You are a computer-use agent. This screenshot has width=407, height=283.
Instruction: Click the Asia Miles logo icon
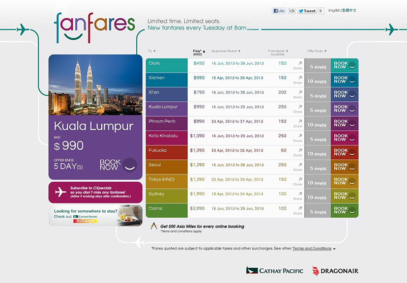tap(154, 226)
